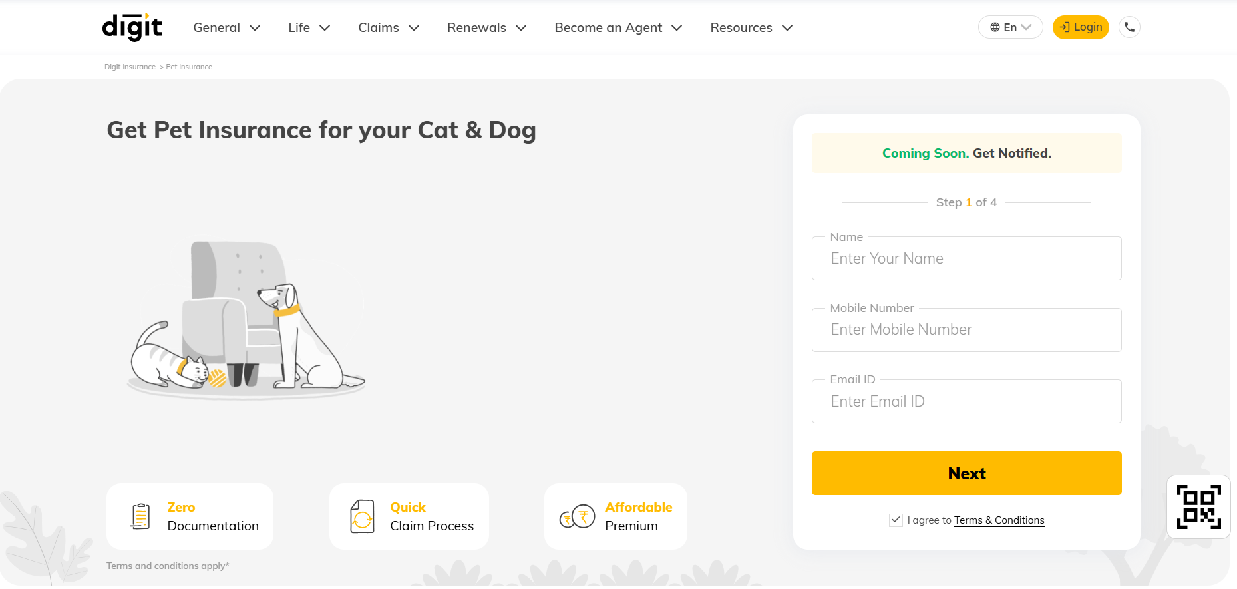Toggle the Terms agreement checkbox
This screenshot has height=589, width=1237.
click(x=896, y=520)
